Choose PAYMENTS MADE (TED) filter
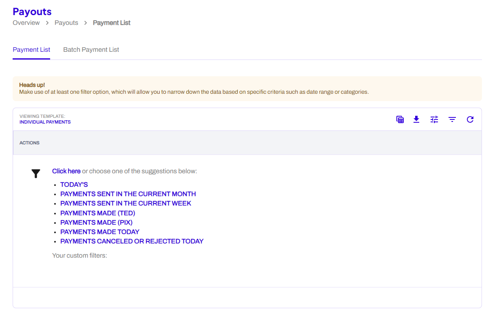The width and height of the screenshot is (495, 318). (98, 213)
